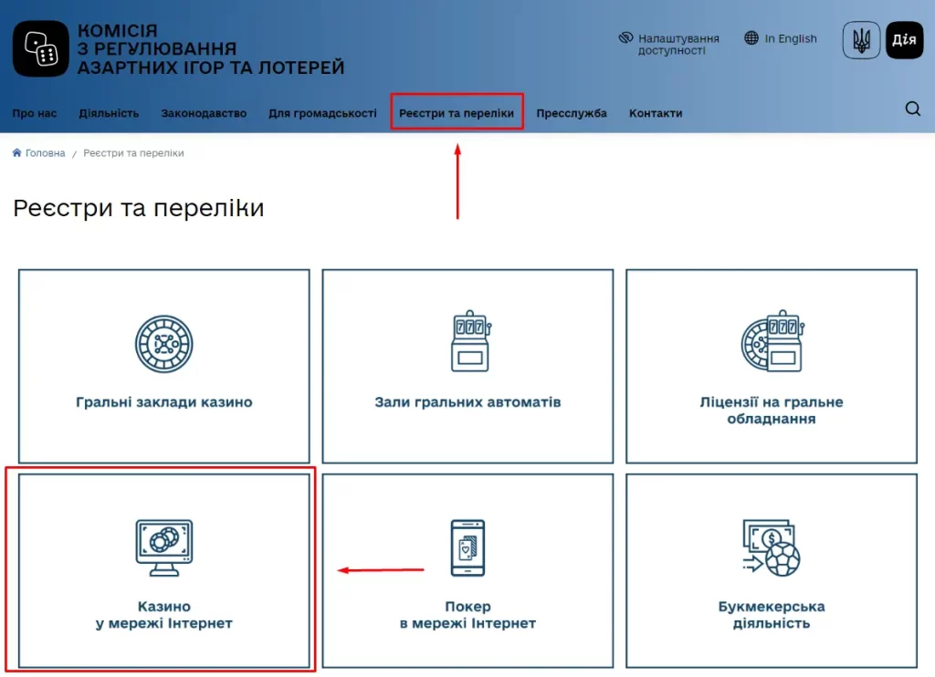Open the search magnifier icon
The image size is (935, 677).
(x=912, y=109)
